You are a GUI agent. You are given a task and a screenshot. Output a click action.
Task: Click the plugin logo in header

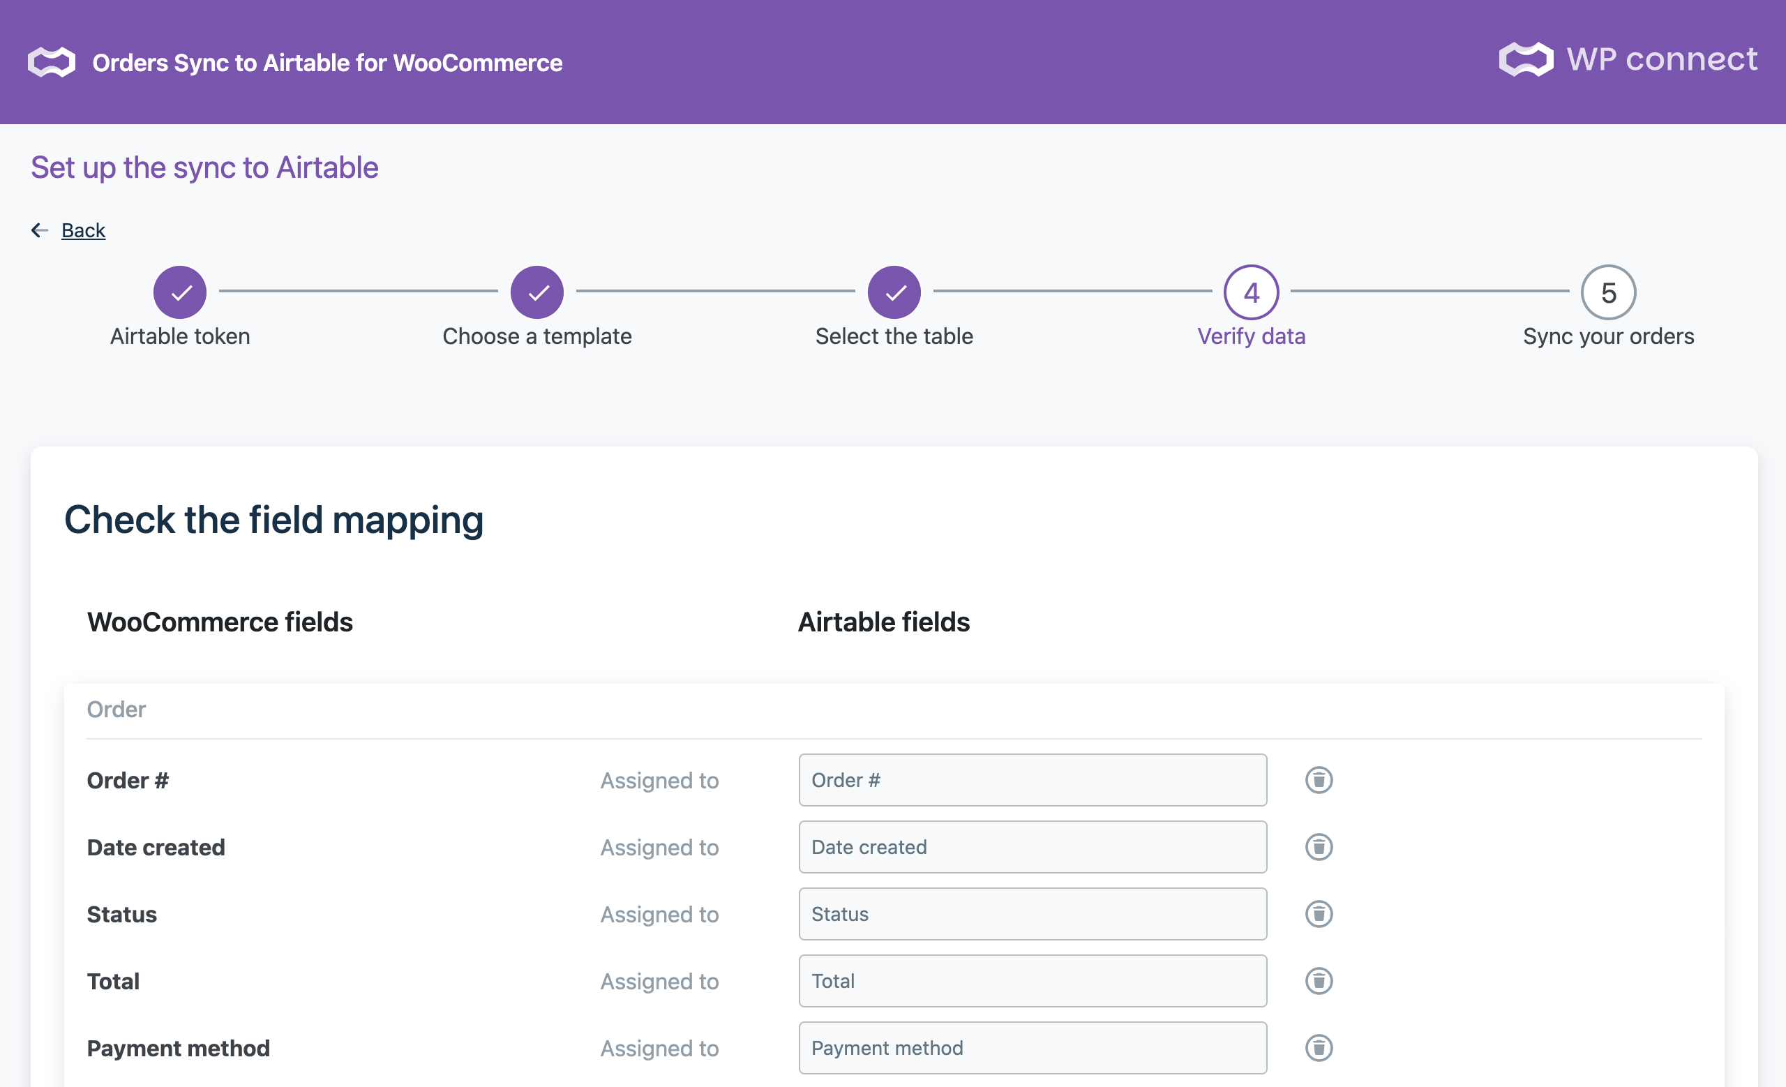click(x=52, y=62)
